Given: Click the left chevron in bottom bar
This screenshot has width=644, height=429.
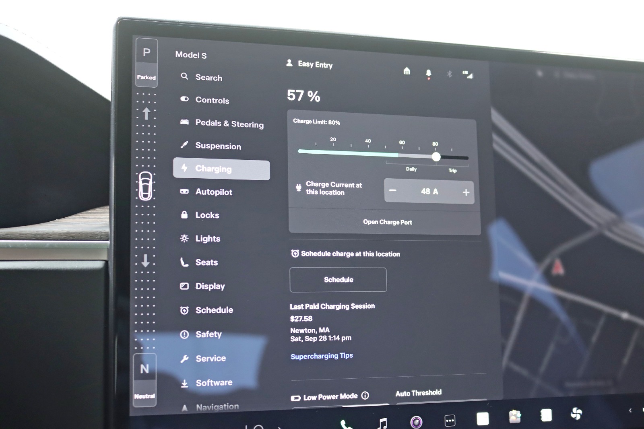Looking at the screenshot, I should pos(630,410).
